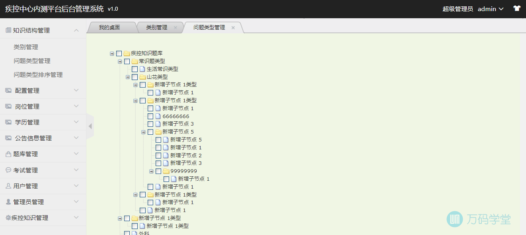Tick the checkbox for 生活常识类型

pos(135,69)
